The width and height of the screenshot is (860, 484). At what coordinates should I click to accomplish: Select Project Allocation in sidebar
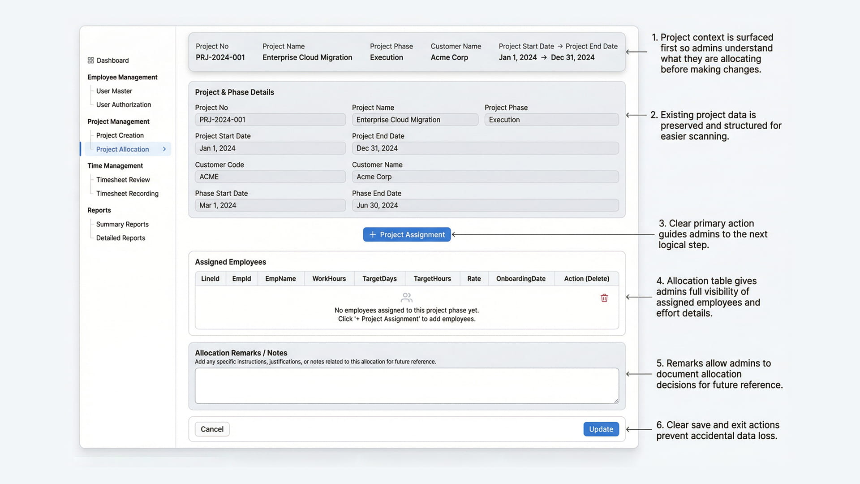(128, 149)
